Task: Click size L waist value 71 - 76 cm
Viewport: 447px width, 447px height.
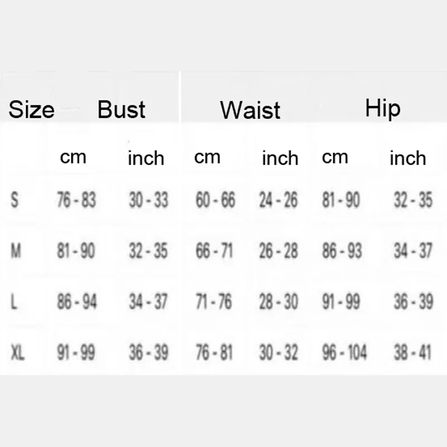Action: pos(214,302)
